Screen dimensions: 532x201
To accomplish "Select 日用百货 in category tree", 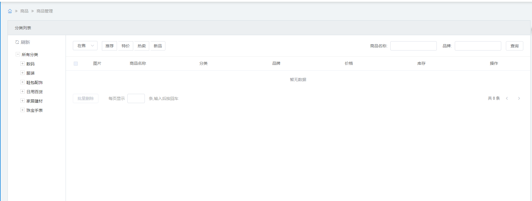I will (35, 92).
